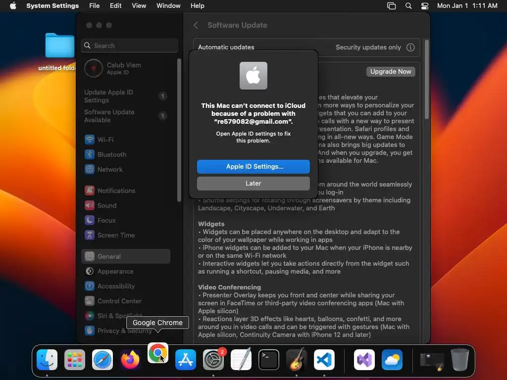Click the Apple logo in the iCloud dialog
This screenshot has width=507, height=380.
coord(253,76)
